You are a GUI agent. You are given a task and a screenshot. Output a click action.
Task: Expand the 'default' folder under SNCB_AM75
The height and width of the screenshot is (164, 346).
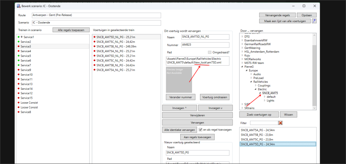tap(264, 97)
